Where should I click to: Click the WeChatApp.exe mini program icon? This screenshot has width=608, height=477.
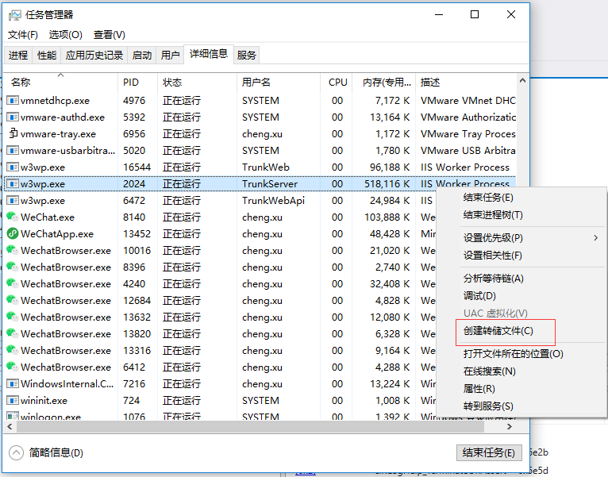13,233
